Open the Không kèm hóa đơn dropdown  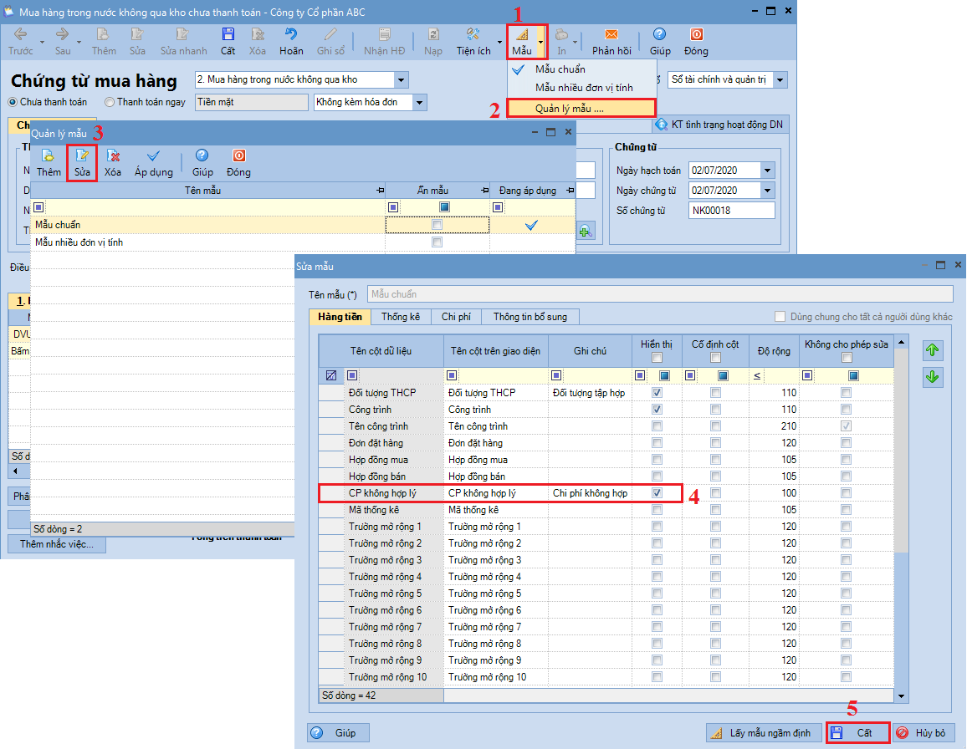(x=419, y=102)
